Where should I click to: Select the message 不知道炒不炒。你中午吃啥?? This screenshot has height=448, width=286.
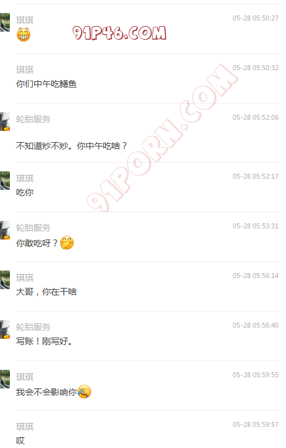tap(72, 146)
